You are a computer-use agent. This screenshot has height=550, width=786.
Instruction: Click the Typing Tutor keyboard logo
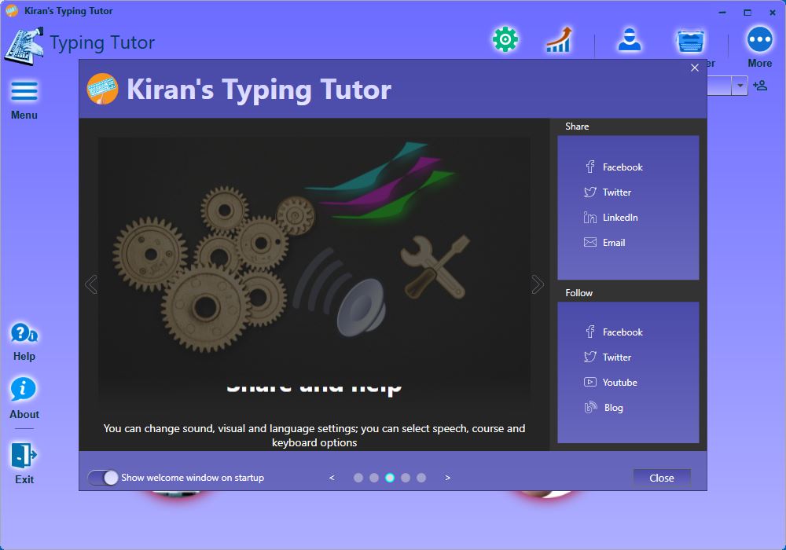pyautogui.click(x=23, y=46)
